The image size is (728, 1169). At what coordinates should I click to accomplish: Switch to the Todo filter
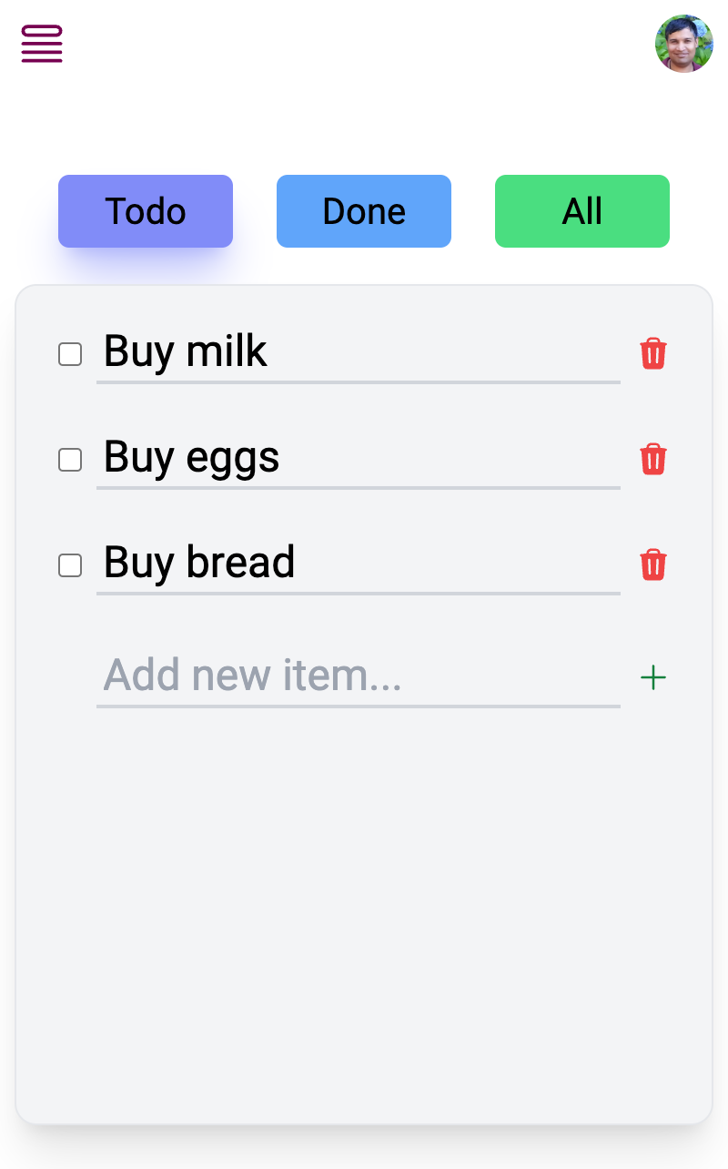coord(146,211)
